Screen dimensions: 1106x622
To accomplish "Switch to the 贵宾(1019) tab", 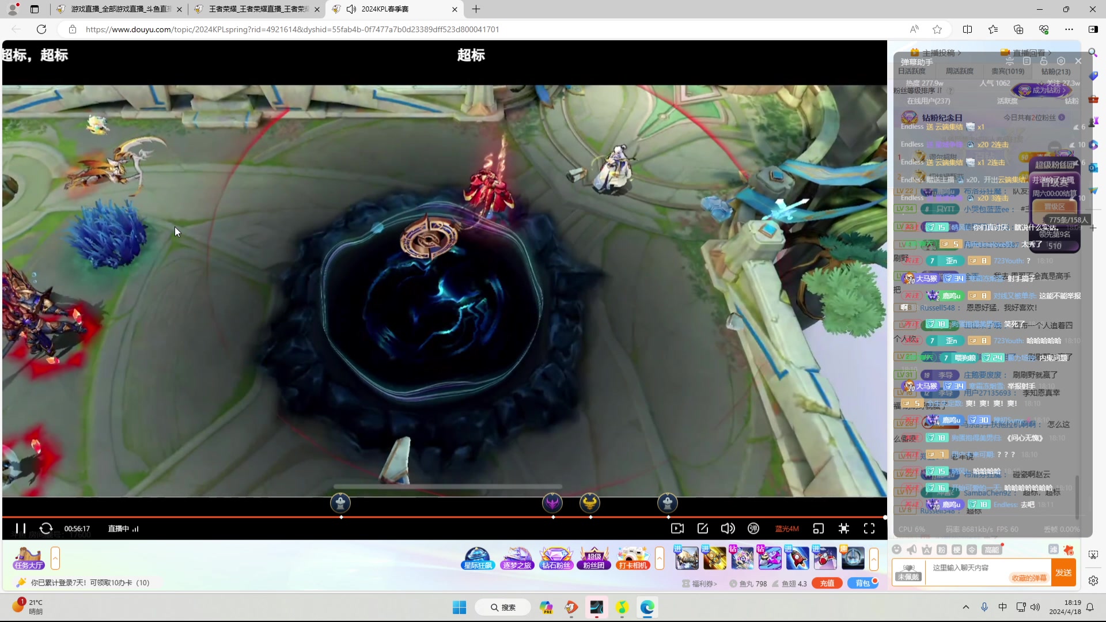I will click(1007, 71).
